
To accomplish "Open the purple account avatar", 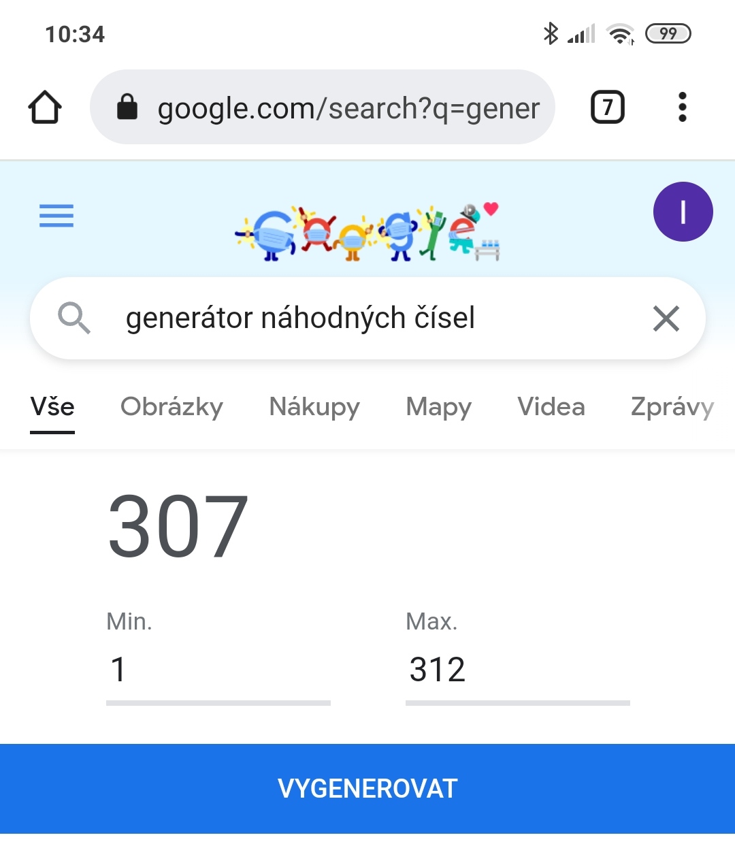I will pos(683,212).
